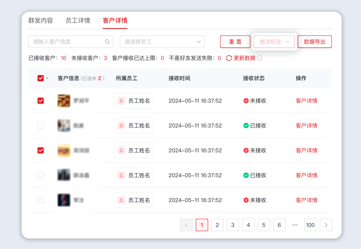Expand the 修改标签 dropdown button

coord(274,42)
